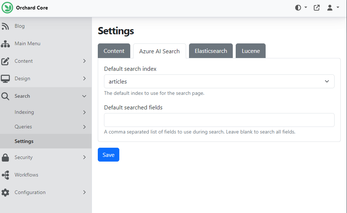Viewport: 347px width, 213px height.
Task: Open the caret beside theme toggle icon
Action: 306,7
